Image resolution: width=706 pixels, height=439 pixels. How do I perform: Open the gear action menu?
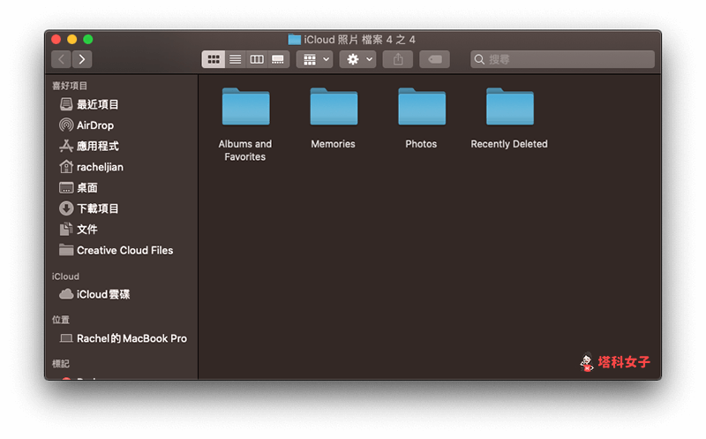pos(358,59)
